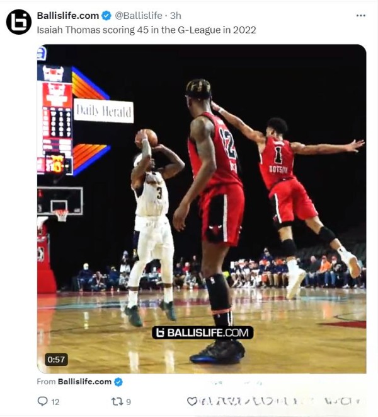Open the three-dot more options menu
The image size is (378, 417).
pyautogui.click(x=360, y=16)
